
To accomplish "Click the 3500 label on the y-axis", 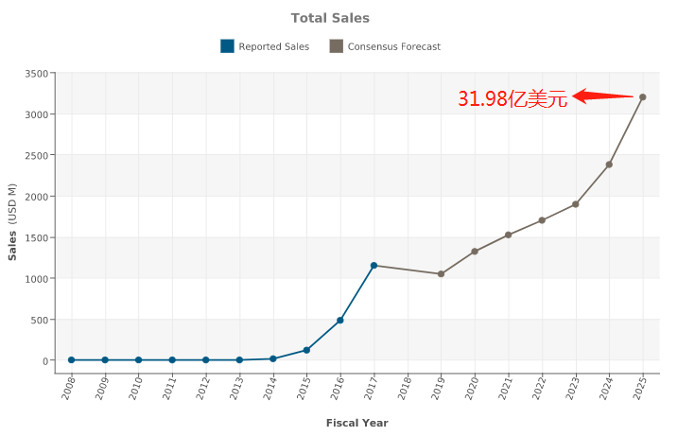I will coord(37,74).
